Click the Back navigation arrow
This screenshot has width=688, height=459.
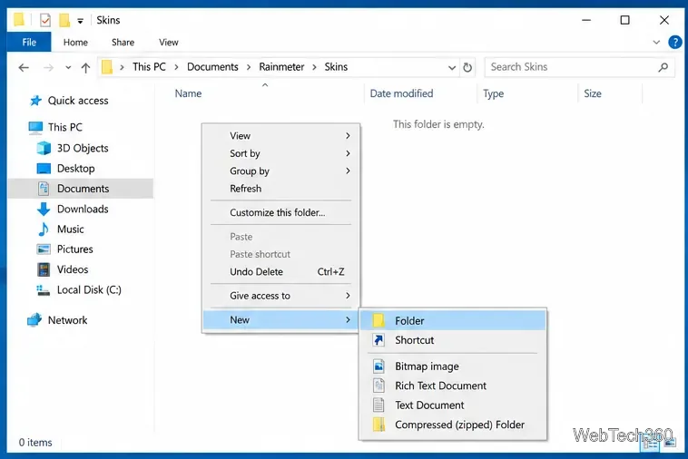click(24, 67)
